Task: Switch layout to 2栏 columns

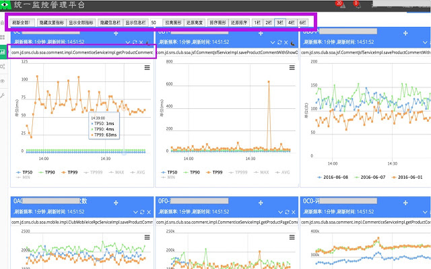Action: 269,22
